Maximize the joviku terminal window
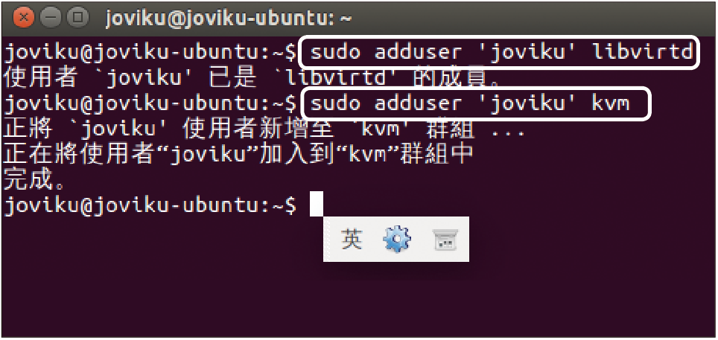The width and height of the screenshot is (718, 340). pyautogui.click(x=77, y=19)
